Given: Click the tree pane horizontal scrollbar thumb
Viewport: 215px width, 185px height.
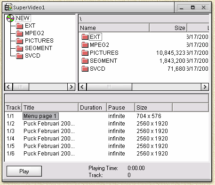Looking at the screenshot, I should (21, 87).
